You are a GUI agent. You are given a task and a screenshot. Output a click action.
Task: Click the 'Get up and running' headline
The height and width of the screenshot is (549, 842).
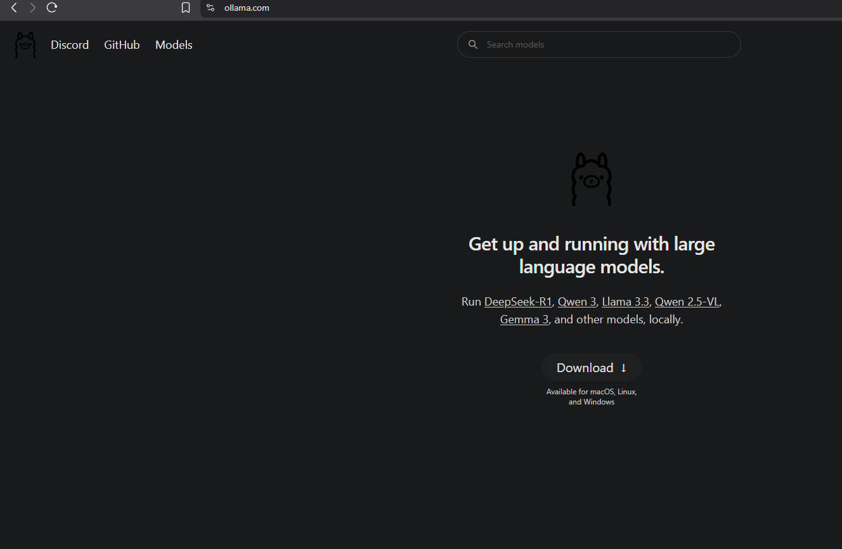(592, 255)
